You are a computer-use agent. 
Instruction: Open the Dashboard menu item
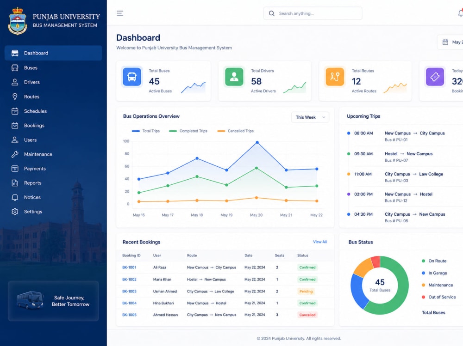53,53
